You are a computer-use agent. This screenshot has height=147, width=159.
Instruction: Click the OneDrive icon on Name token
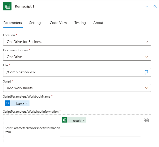(x=8, y=103)
